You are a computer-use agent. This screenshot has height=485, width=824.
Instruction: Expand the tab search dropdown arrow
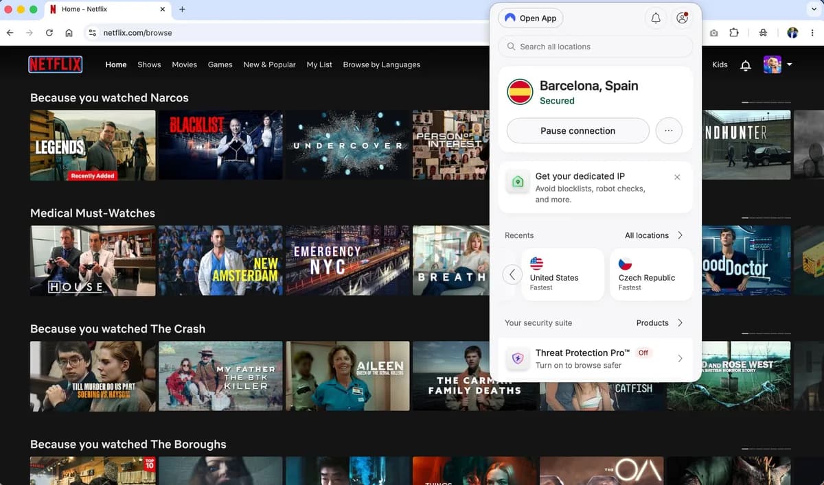click(814, 10)
